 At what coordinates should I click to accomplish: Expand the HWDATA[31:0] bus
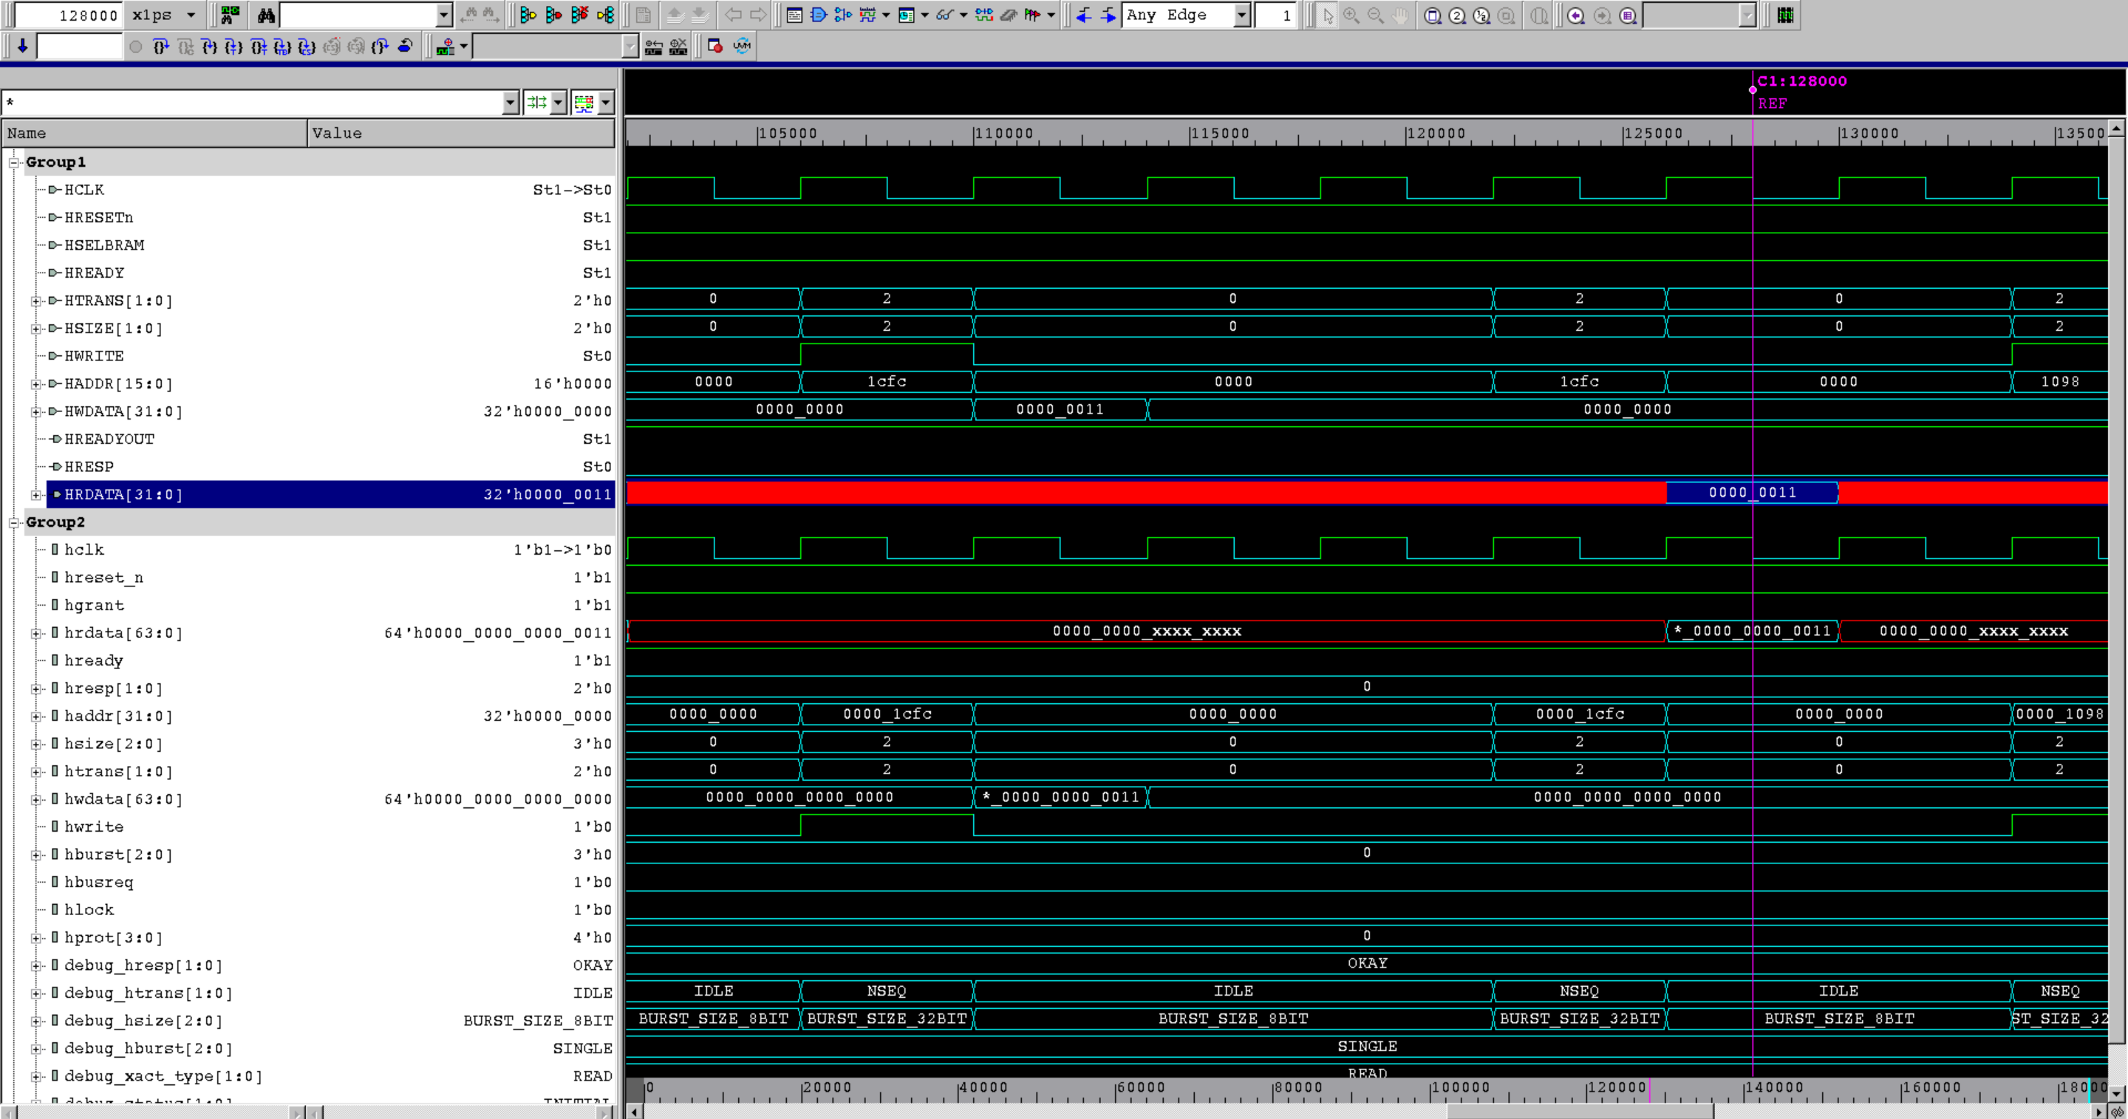(35, 412)
